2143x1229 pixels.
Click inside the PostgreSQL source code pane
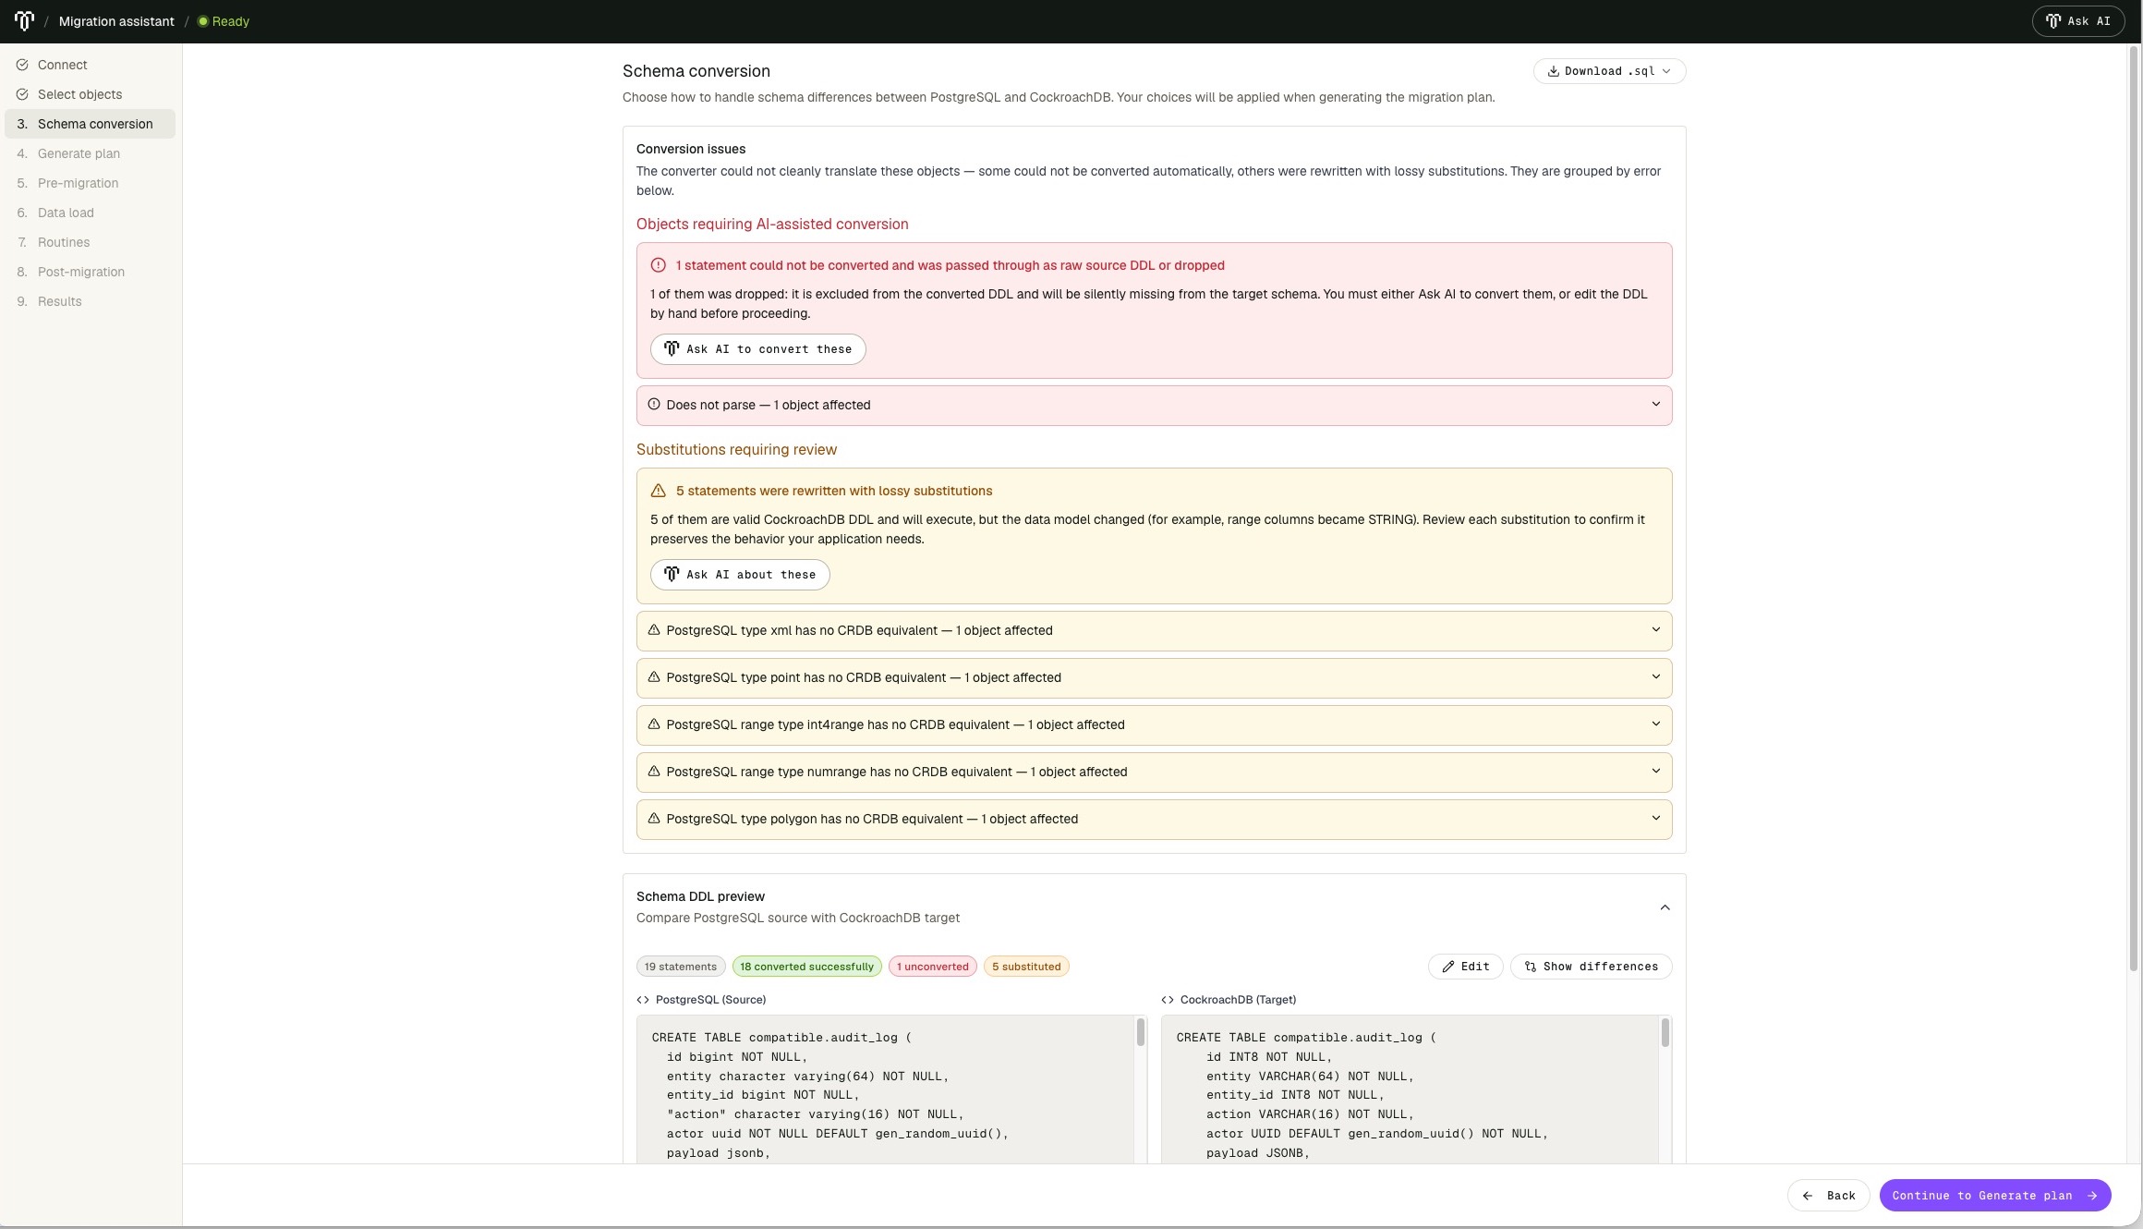pos(885,1089)
